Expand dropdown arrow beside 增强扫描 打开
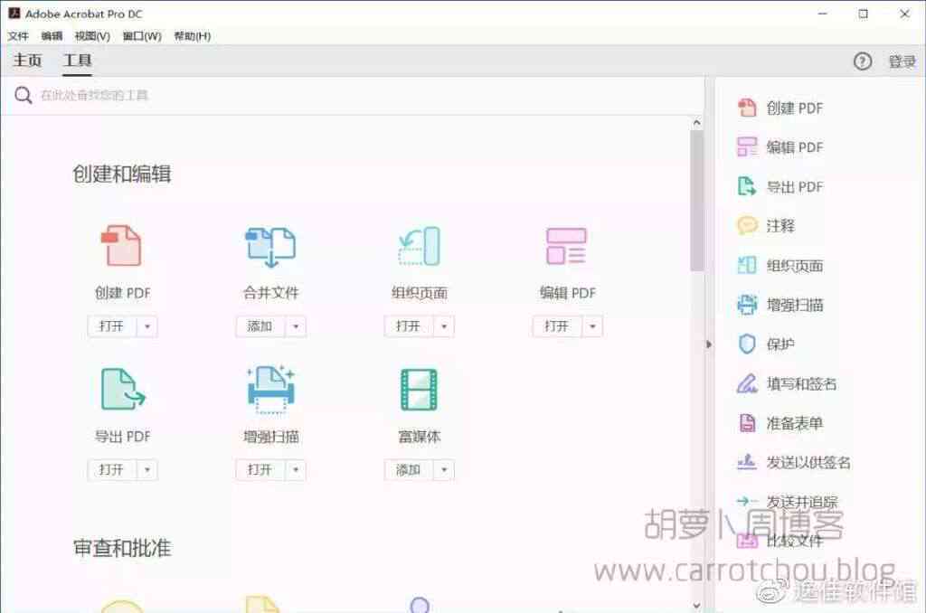This screenshot has width=926, height=613. click(x=296, y=469)
